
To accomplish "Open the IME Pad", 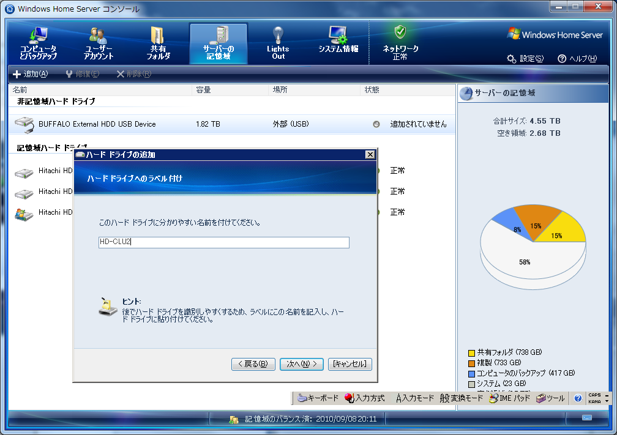I will tap(509, 398).
